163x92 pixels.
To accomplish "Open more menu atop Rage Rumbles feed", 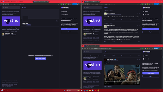I will coord(139,55).
